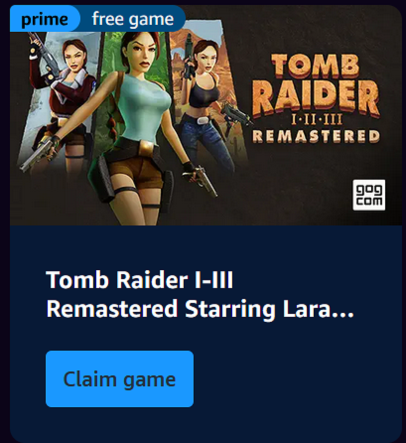The height and width of the screenshot is (443, 406).
Task: Select the free game label tag
Action: (133, 19)
